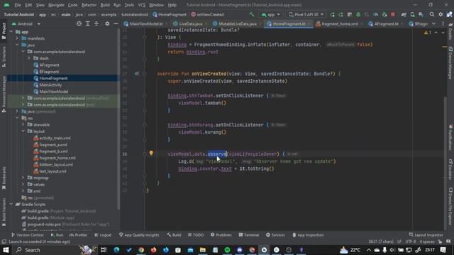Open the Version Control tool window

pyautogui.click(x=27, y=235)
